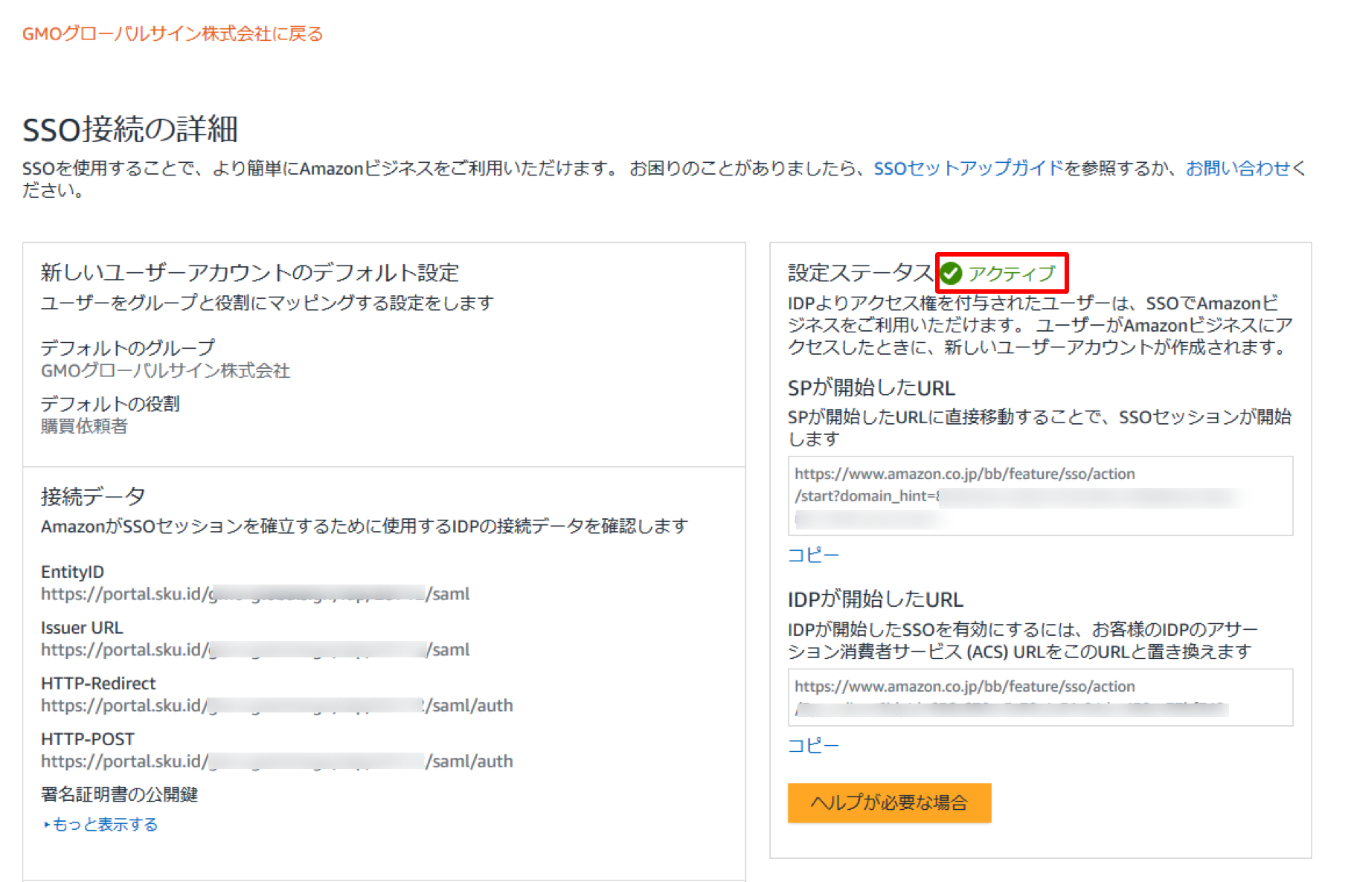This screenshot has height=882, width=1354.
Task: Click the デフォルトのグループ label
Action: 128,347
